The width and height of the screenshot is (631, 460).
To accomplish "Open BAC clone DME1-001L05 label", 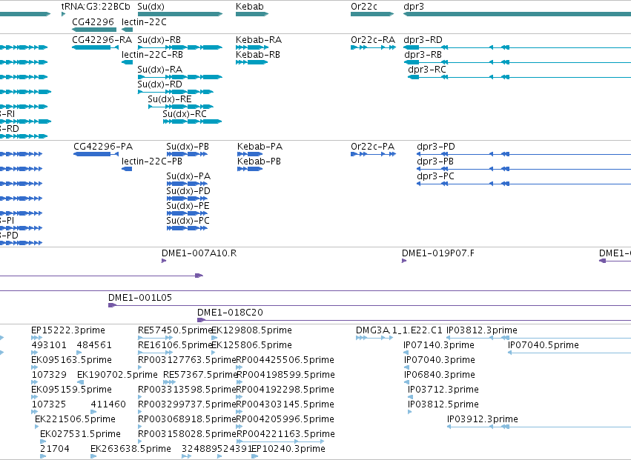I will click(140, 298).
